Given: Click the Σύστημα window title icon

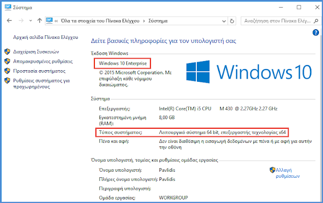Looking at the screenshot, I should pos(8,8).
